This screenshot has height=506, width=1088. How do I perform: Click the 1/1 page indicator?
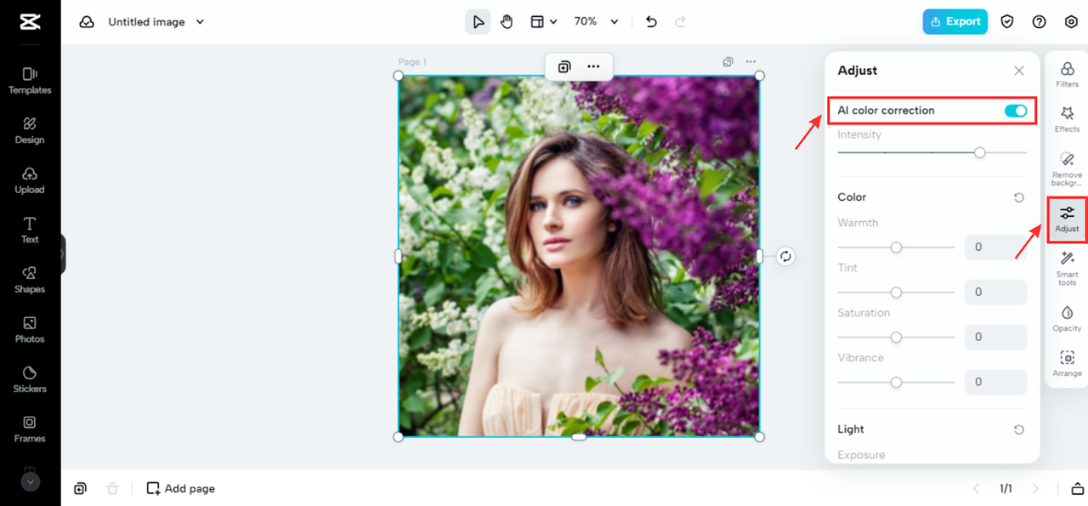click(x=1006, y=488)
